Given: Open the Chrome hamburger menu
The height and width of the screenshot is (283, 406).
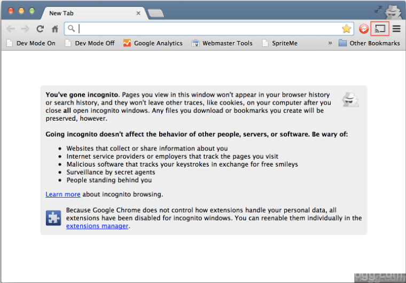Looking at the screenshot, I should [396, 28].
